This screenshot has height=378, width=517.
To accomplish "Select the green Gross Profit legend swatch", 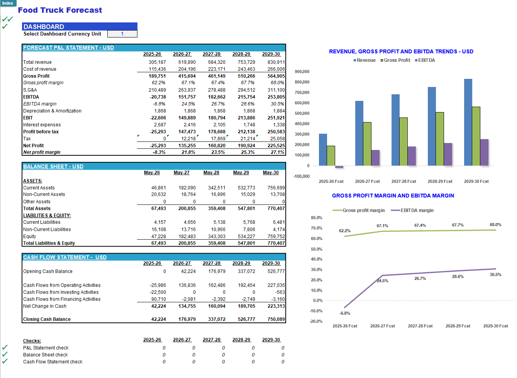I will [382, 60].
